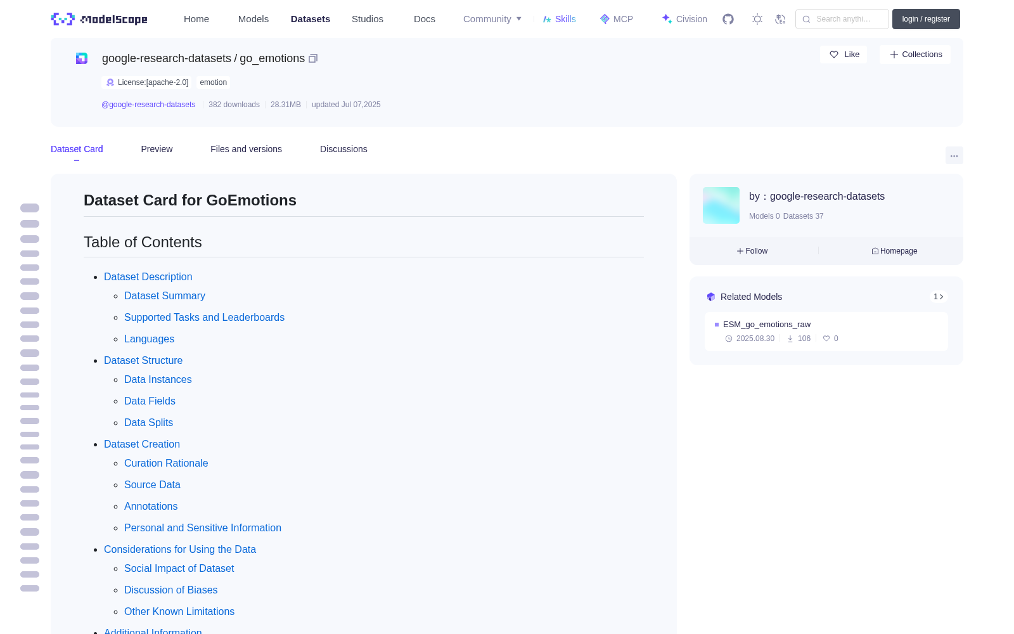Click the search anything field
The height and width of the screenshot is (634, 1014).
[842, 19]
